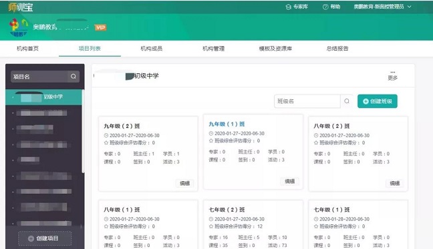Click star icon on 九年级（1）班 card
Screen dimensions: 433x249
tap(211, 141)
